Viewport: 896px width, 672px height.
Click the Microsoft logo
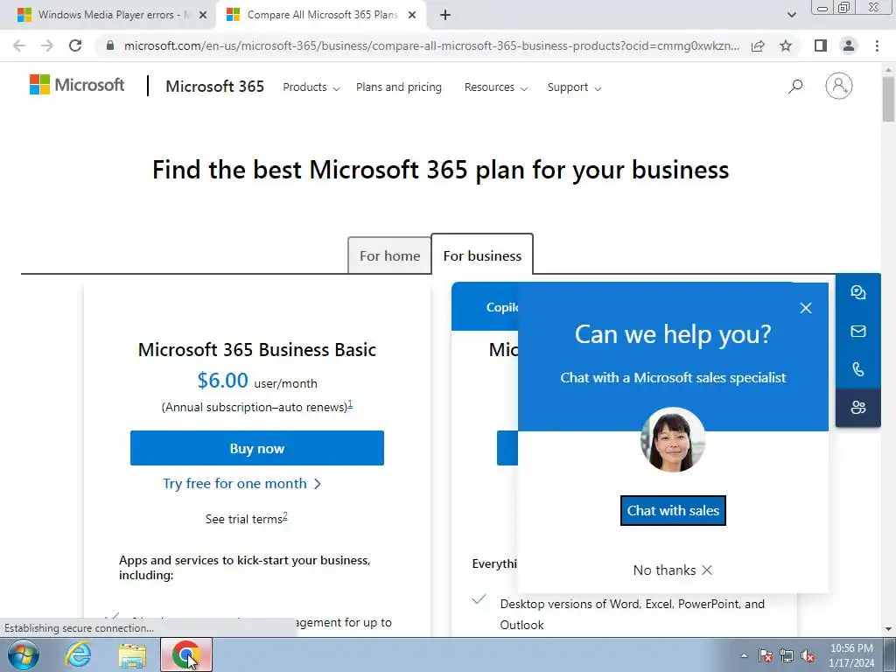[77, 85]
